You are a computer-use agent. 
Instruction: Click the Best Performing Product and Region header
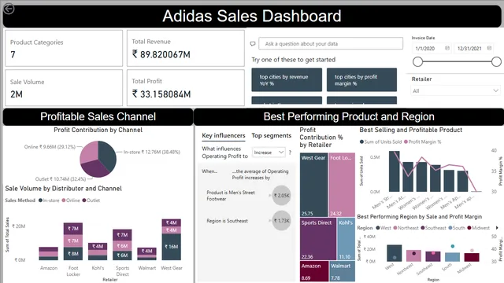pos(349,116)
